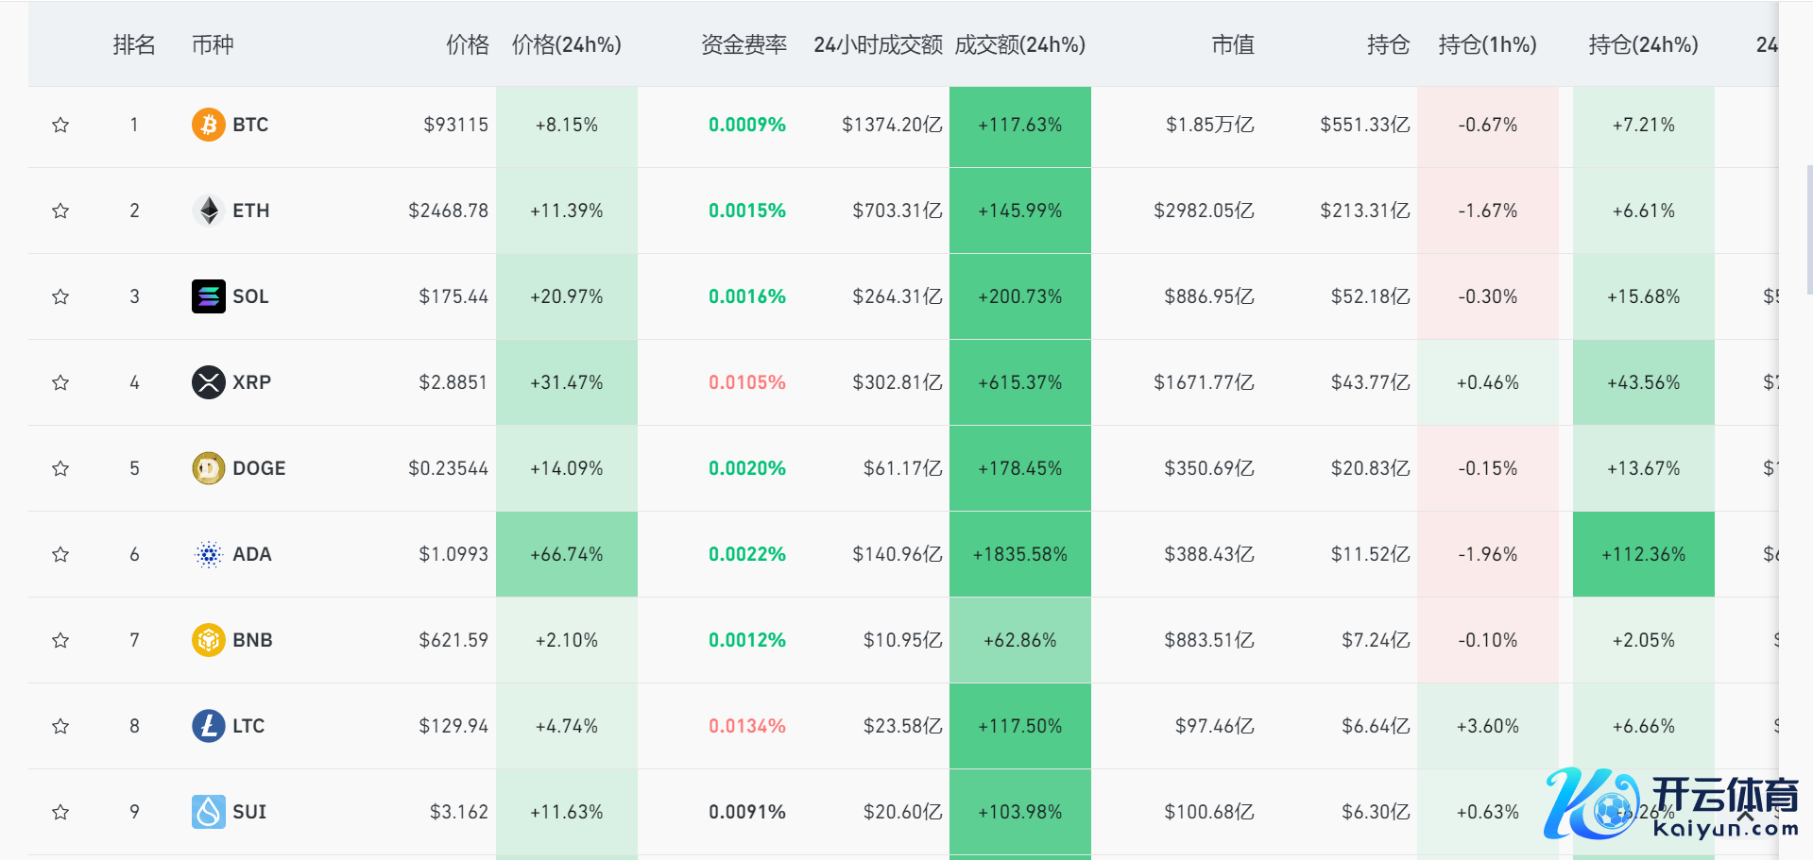Image resolution: width=1813 pixels, height=860 pixels.
Task: Open the SUI coin name link
Action: (249, 812)
